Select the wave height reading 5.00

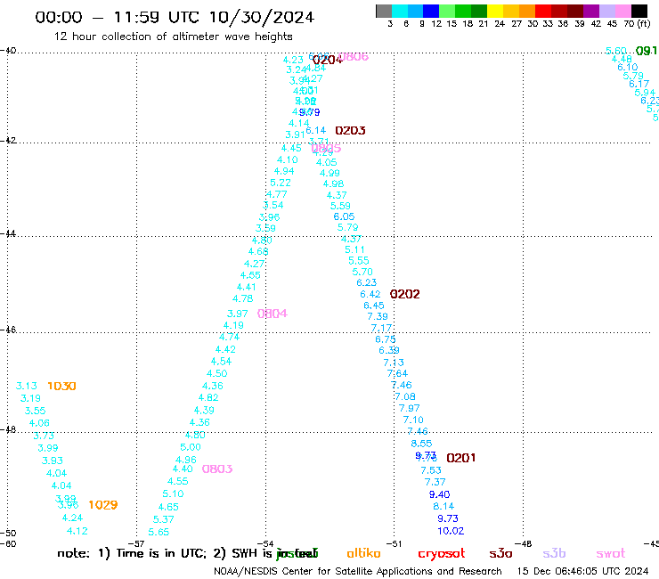pos(191,447)
